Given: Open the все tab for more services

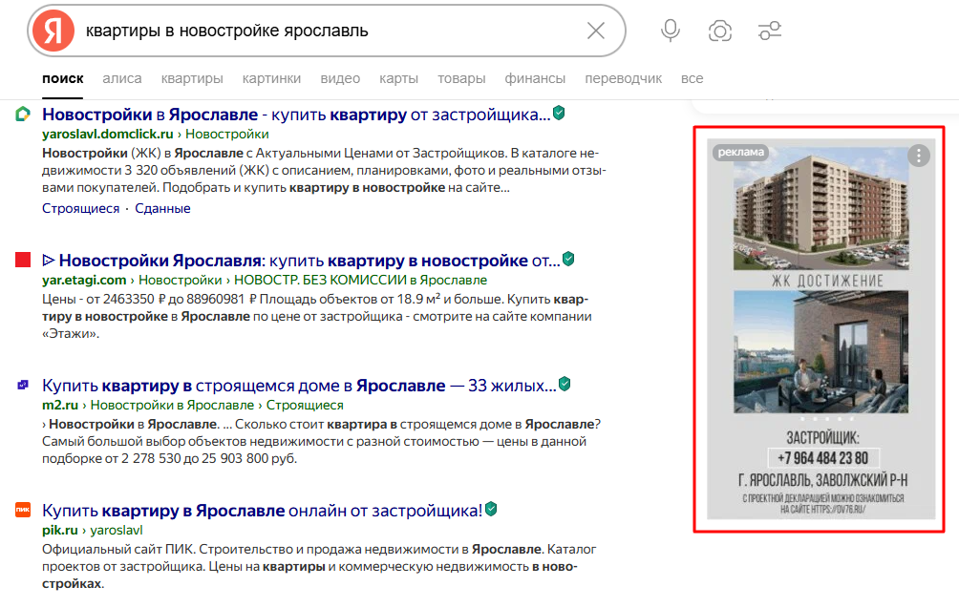Looking at the screenshot, I should (x=693, y=78).
